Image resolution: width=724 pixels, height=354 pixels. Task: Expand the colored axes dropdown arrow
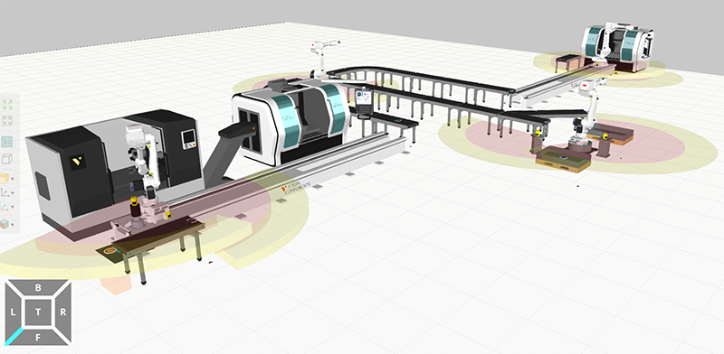[x=13, y=208]
